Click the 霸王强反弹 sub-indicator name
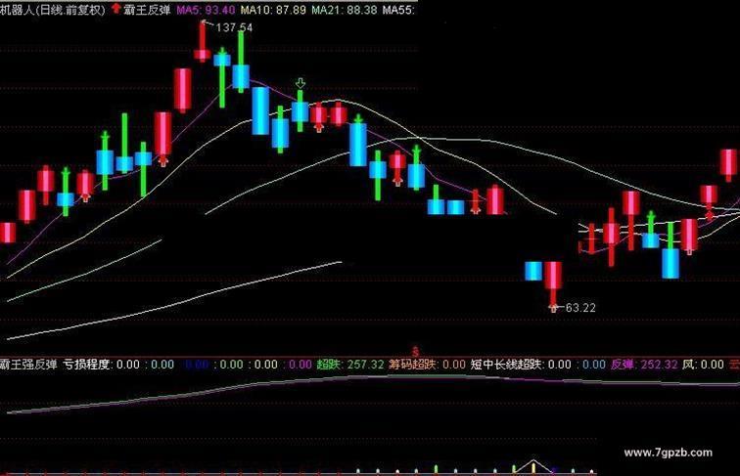Screen dimensions: 740x476 [28, 365]
